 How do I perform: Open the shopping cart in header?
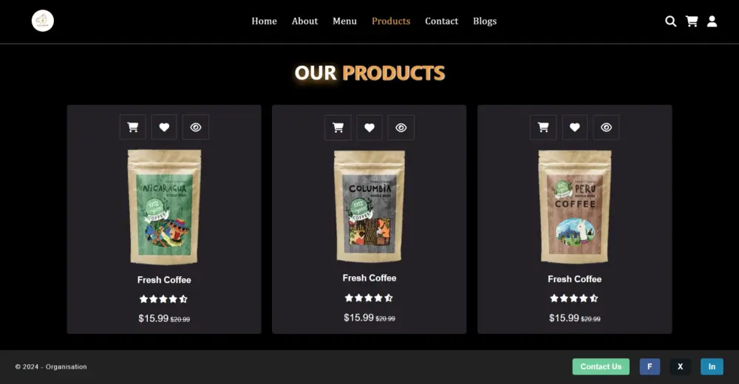[692, 21]
